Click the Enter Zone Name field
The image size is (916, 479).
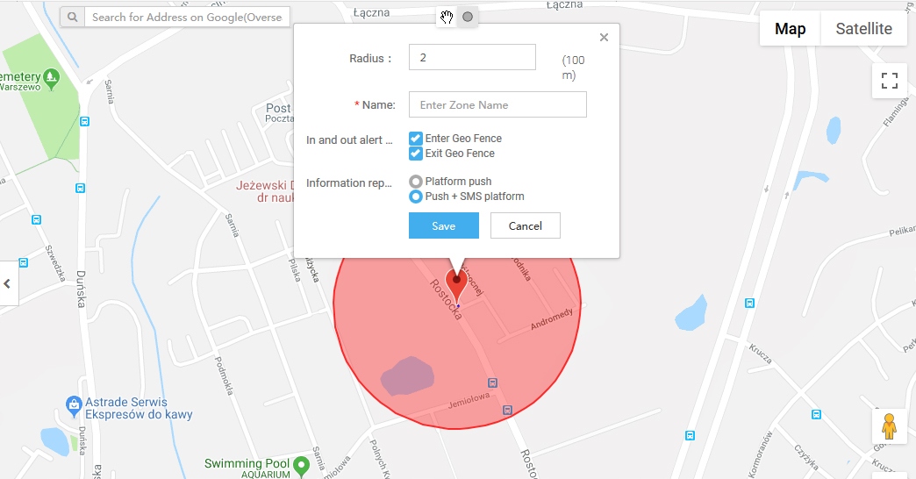(x=497, y=105)
